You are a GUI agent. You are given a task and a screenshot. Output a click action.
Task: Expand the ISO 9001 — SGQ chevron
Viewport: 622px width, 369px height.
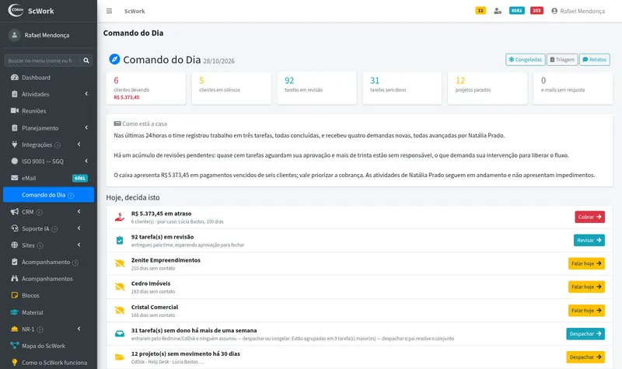pyautogui.click(x=86, y=161)
